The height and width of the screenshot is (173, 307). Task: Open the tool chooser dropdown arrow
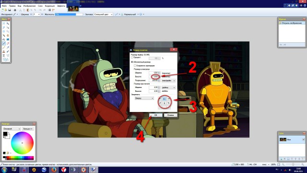coord(17,14)
